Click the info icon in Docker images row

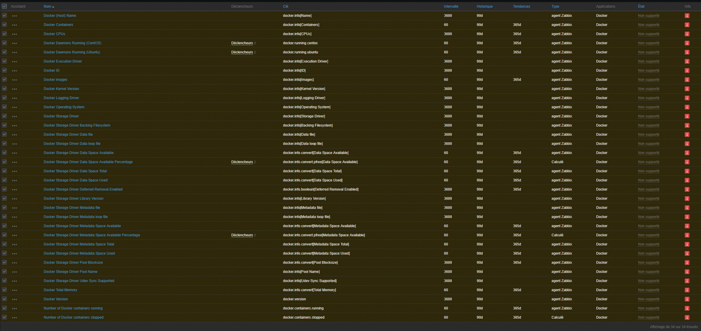coord(687,80)
